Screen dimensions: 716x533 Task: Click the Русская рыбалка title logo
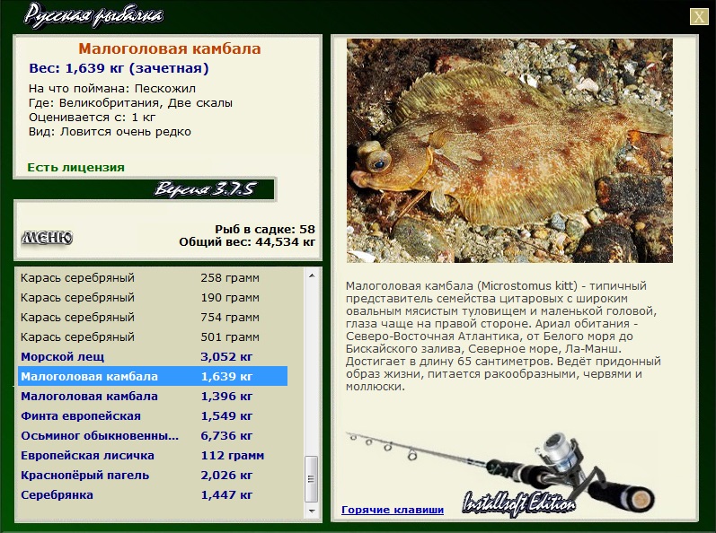coord(93,16)
